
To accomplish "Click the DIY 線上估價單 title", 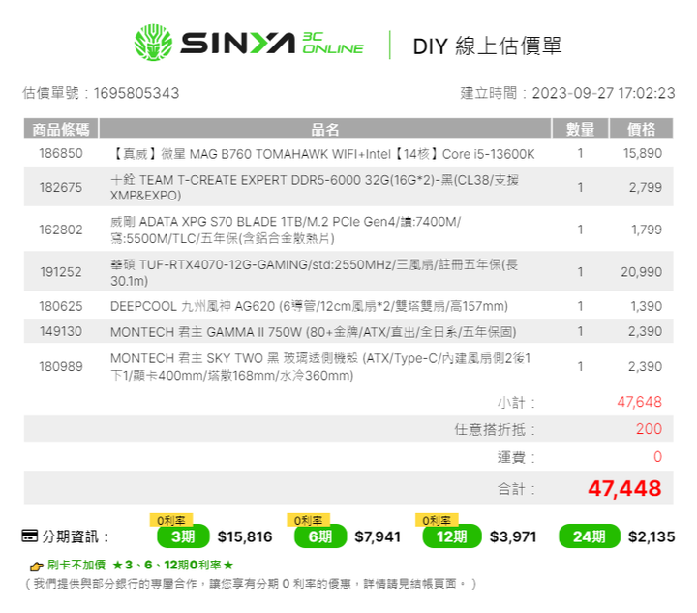I will (x=487, y=46).
